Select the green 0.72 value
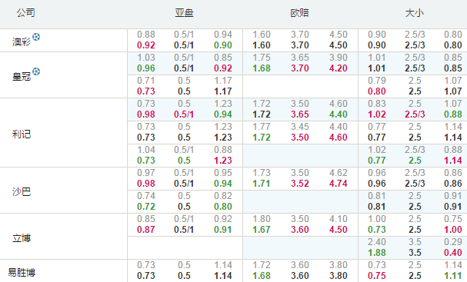467x282 pixels. pos(146,207)
